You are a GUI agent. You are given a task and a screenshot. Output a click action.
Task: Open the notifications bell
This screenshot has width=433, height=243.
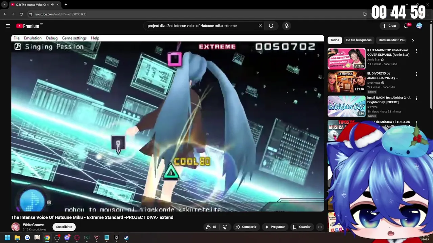pyautogui.click(x=406, y=26)
